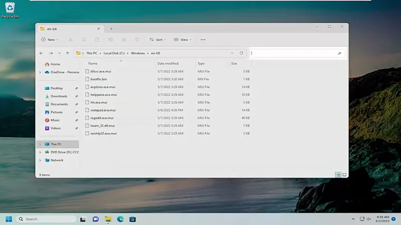Select Desktop in navigation pane

[x=53, y=88]
